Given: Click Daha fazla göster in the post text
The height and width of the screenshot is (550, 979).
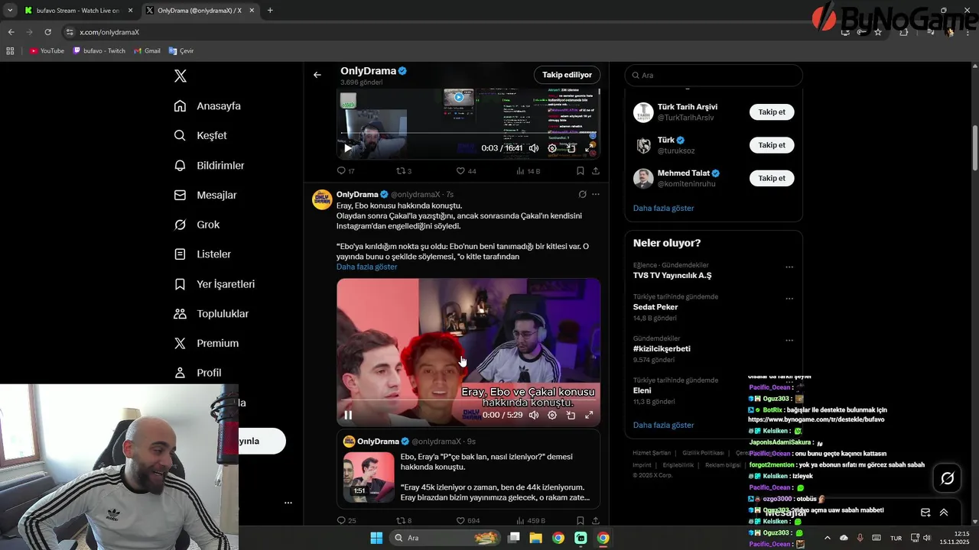Looking at the screenshot, I should pos(366,267).
